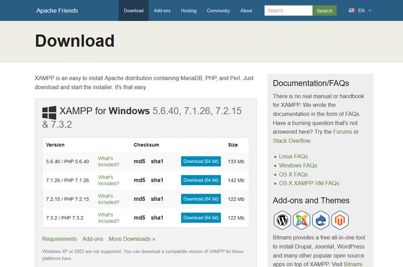Download 64 bit XAMPP 5.6.40
Viewport: 403px width, 267px height.
click(201, 161)
